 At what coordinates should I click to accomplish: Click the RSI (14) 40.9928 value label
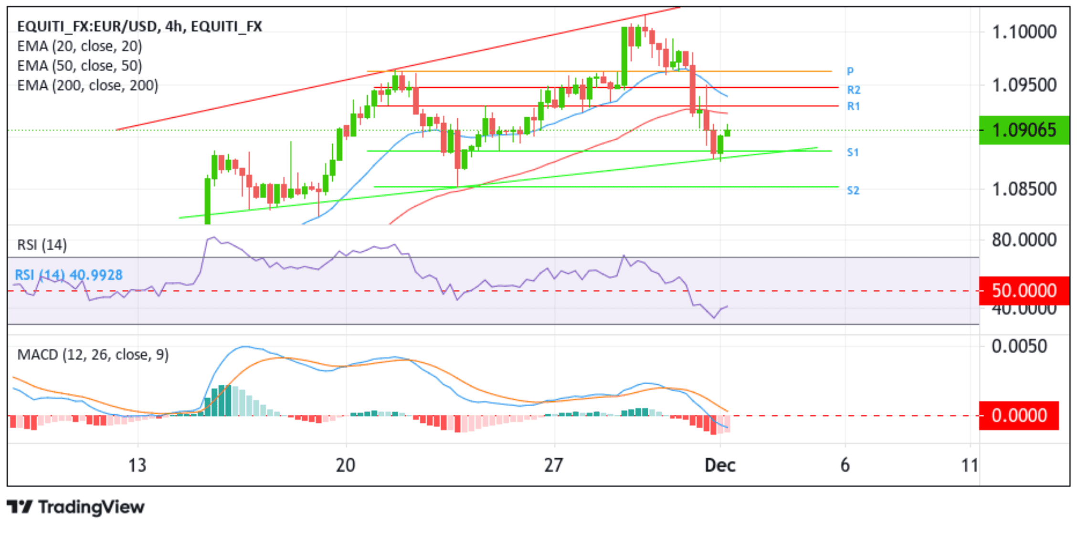point(69,275)
